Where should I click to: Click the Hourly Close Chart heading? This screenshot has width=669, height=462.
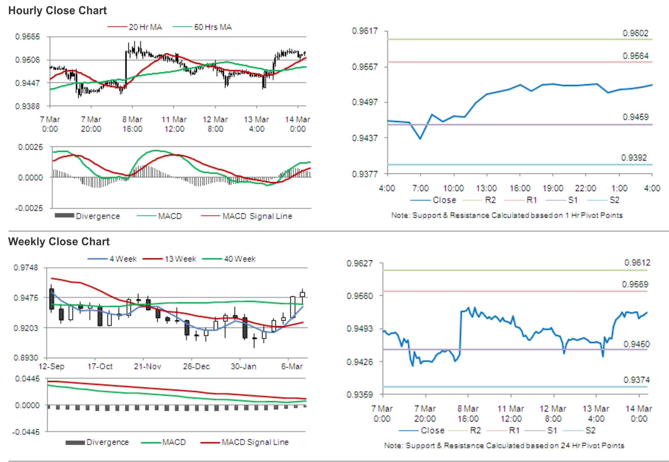point(57,11)
